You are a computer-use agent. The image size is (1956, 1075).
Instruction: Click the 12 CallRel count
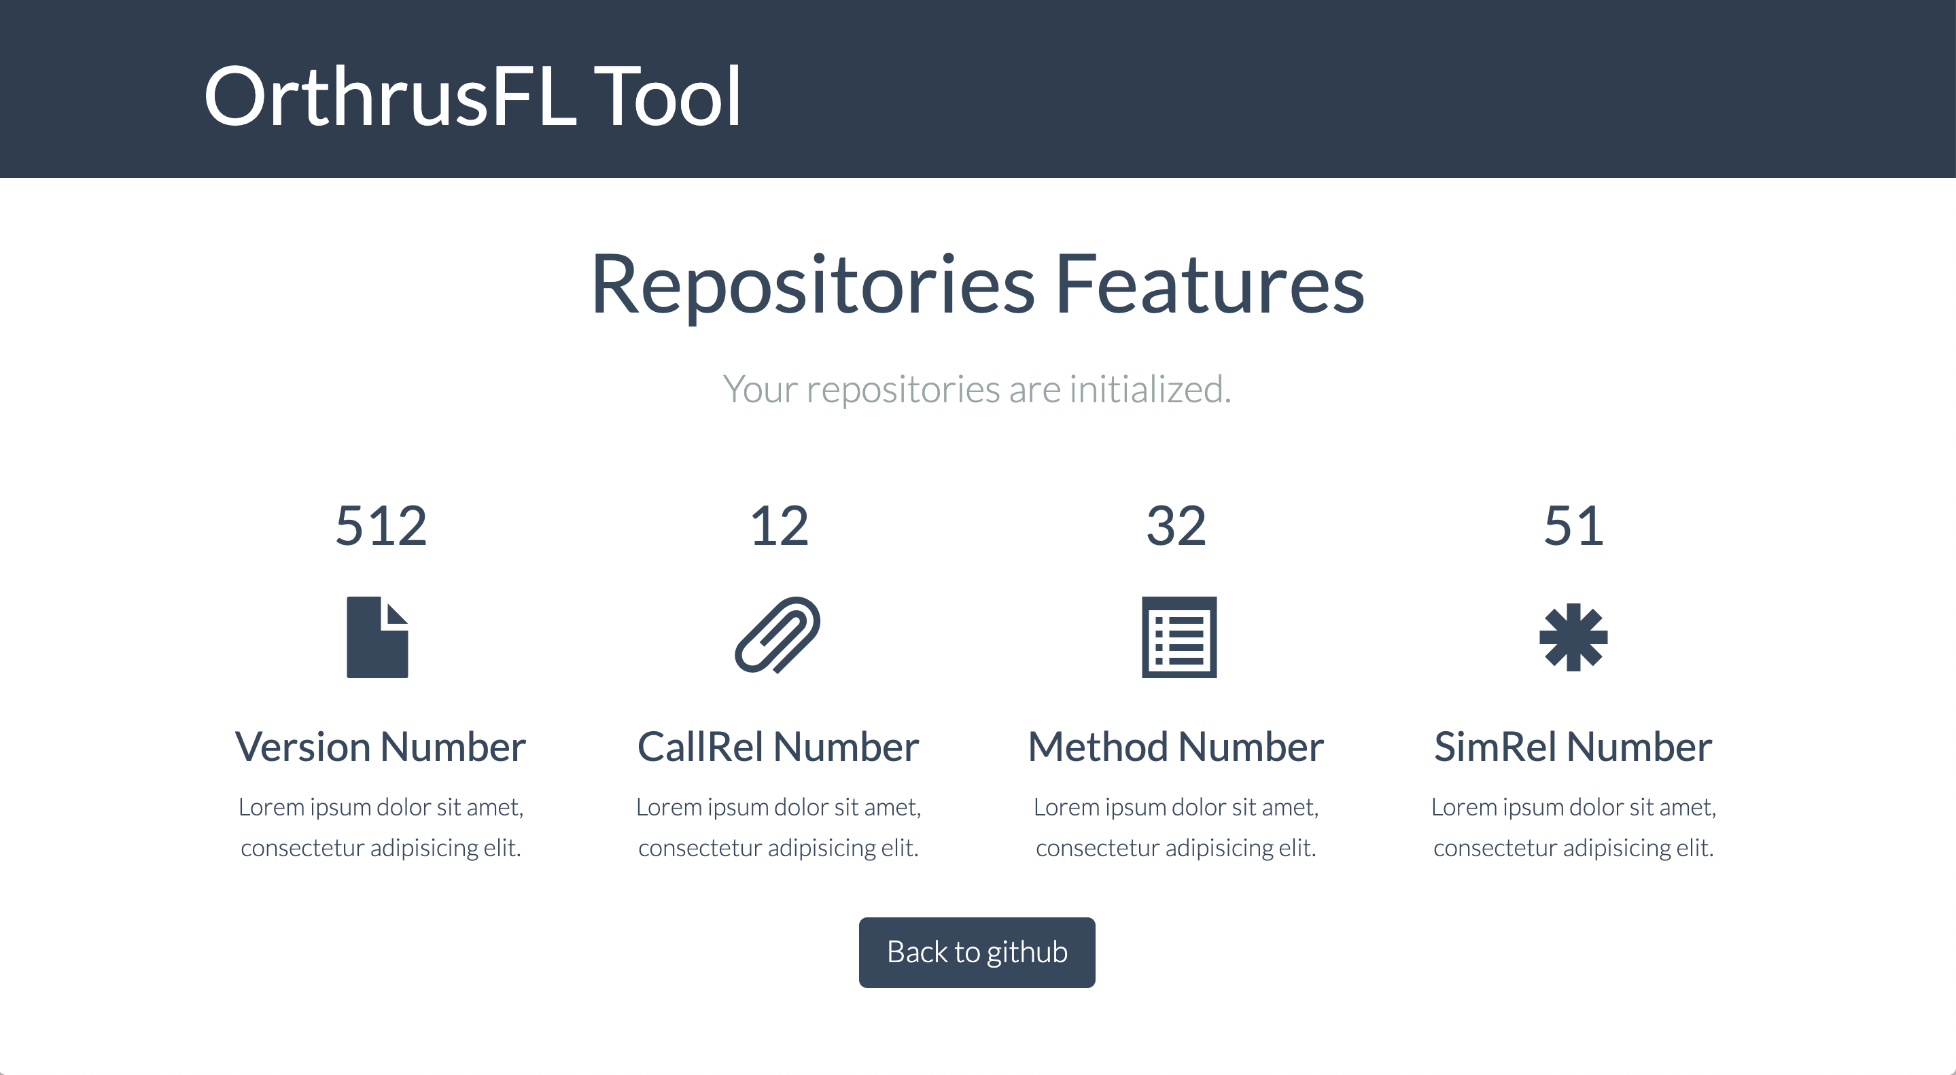click(x=779, y=525)
